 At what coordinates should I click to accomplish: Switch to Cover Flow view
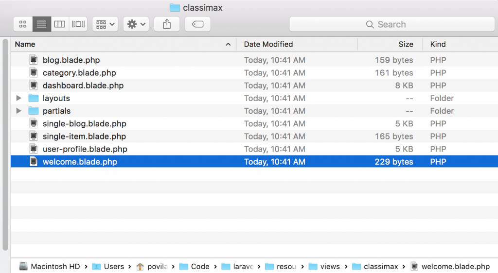click(x=78, y=24)
